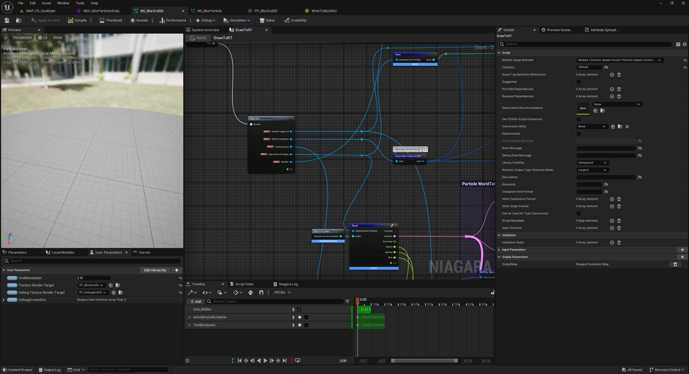Toggle Suggested checkbox

coord(578,82)
